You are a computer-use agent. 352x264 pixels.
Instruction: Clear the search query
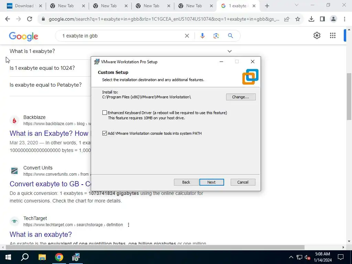187,36
